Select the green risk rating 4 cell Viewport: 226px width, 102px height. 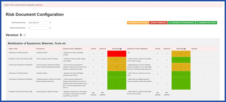[181, 60]
